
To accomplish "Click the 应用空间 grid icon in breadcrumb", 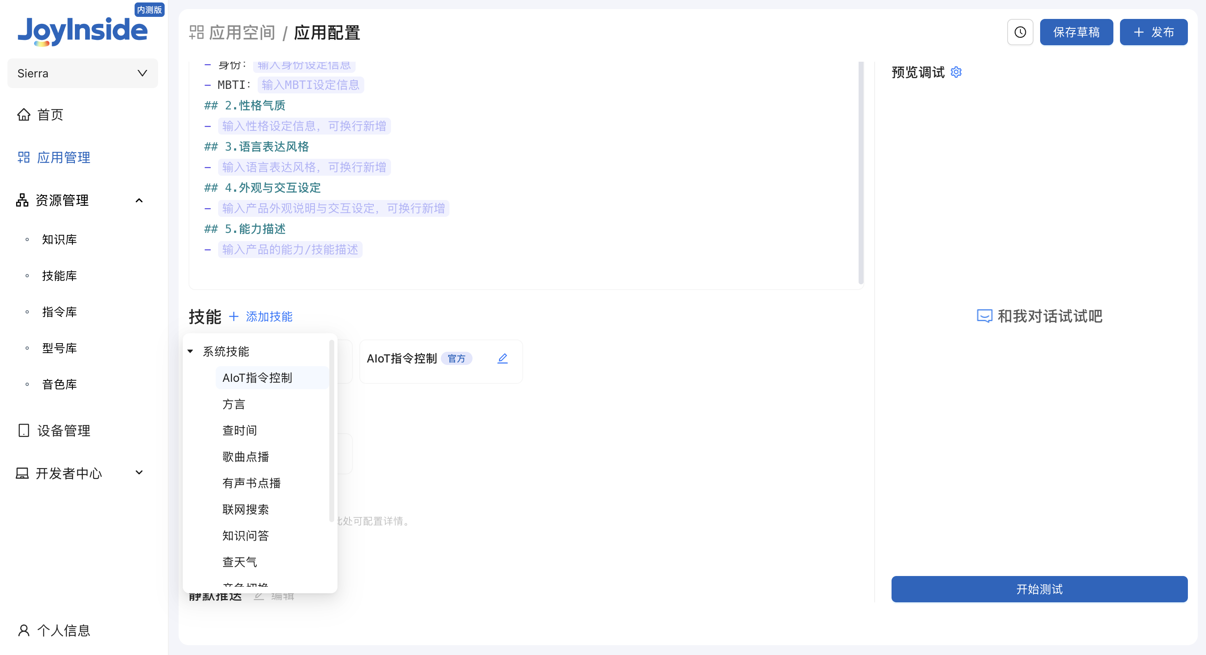I will 197,32.
